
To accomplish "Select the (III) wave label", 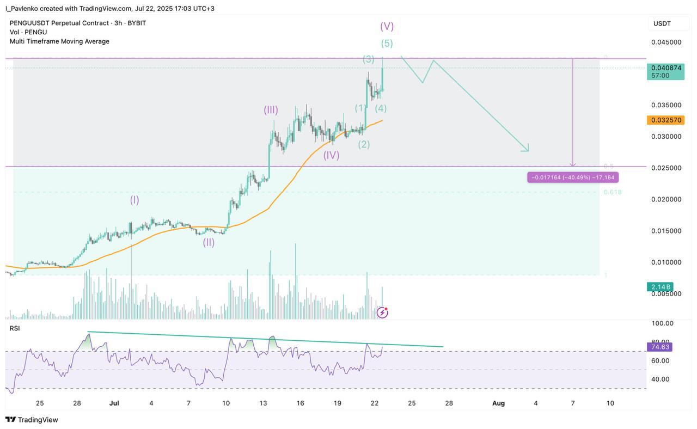I will 271,110.
